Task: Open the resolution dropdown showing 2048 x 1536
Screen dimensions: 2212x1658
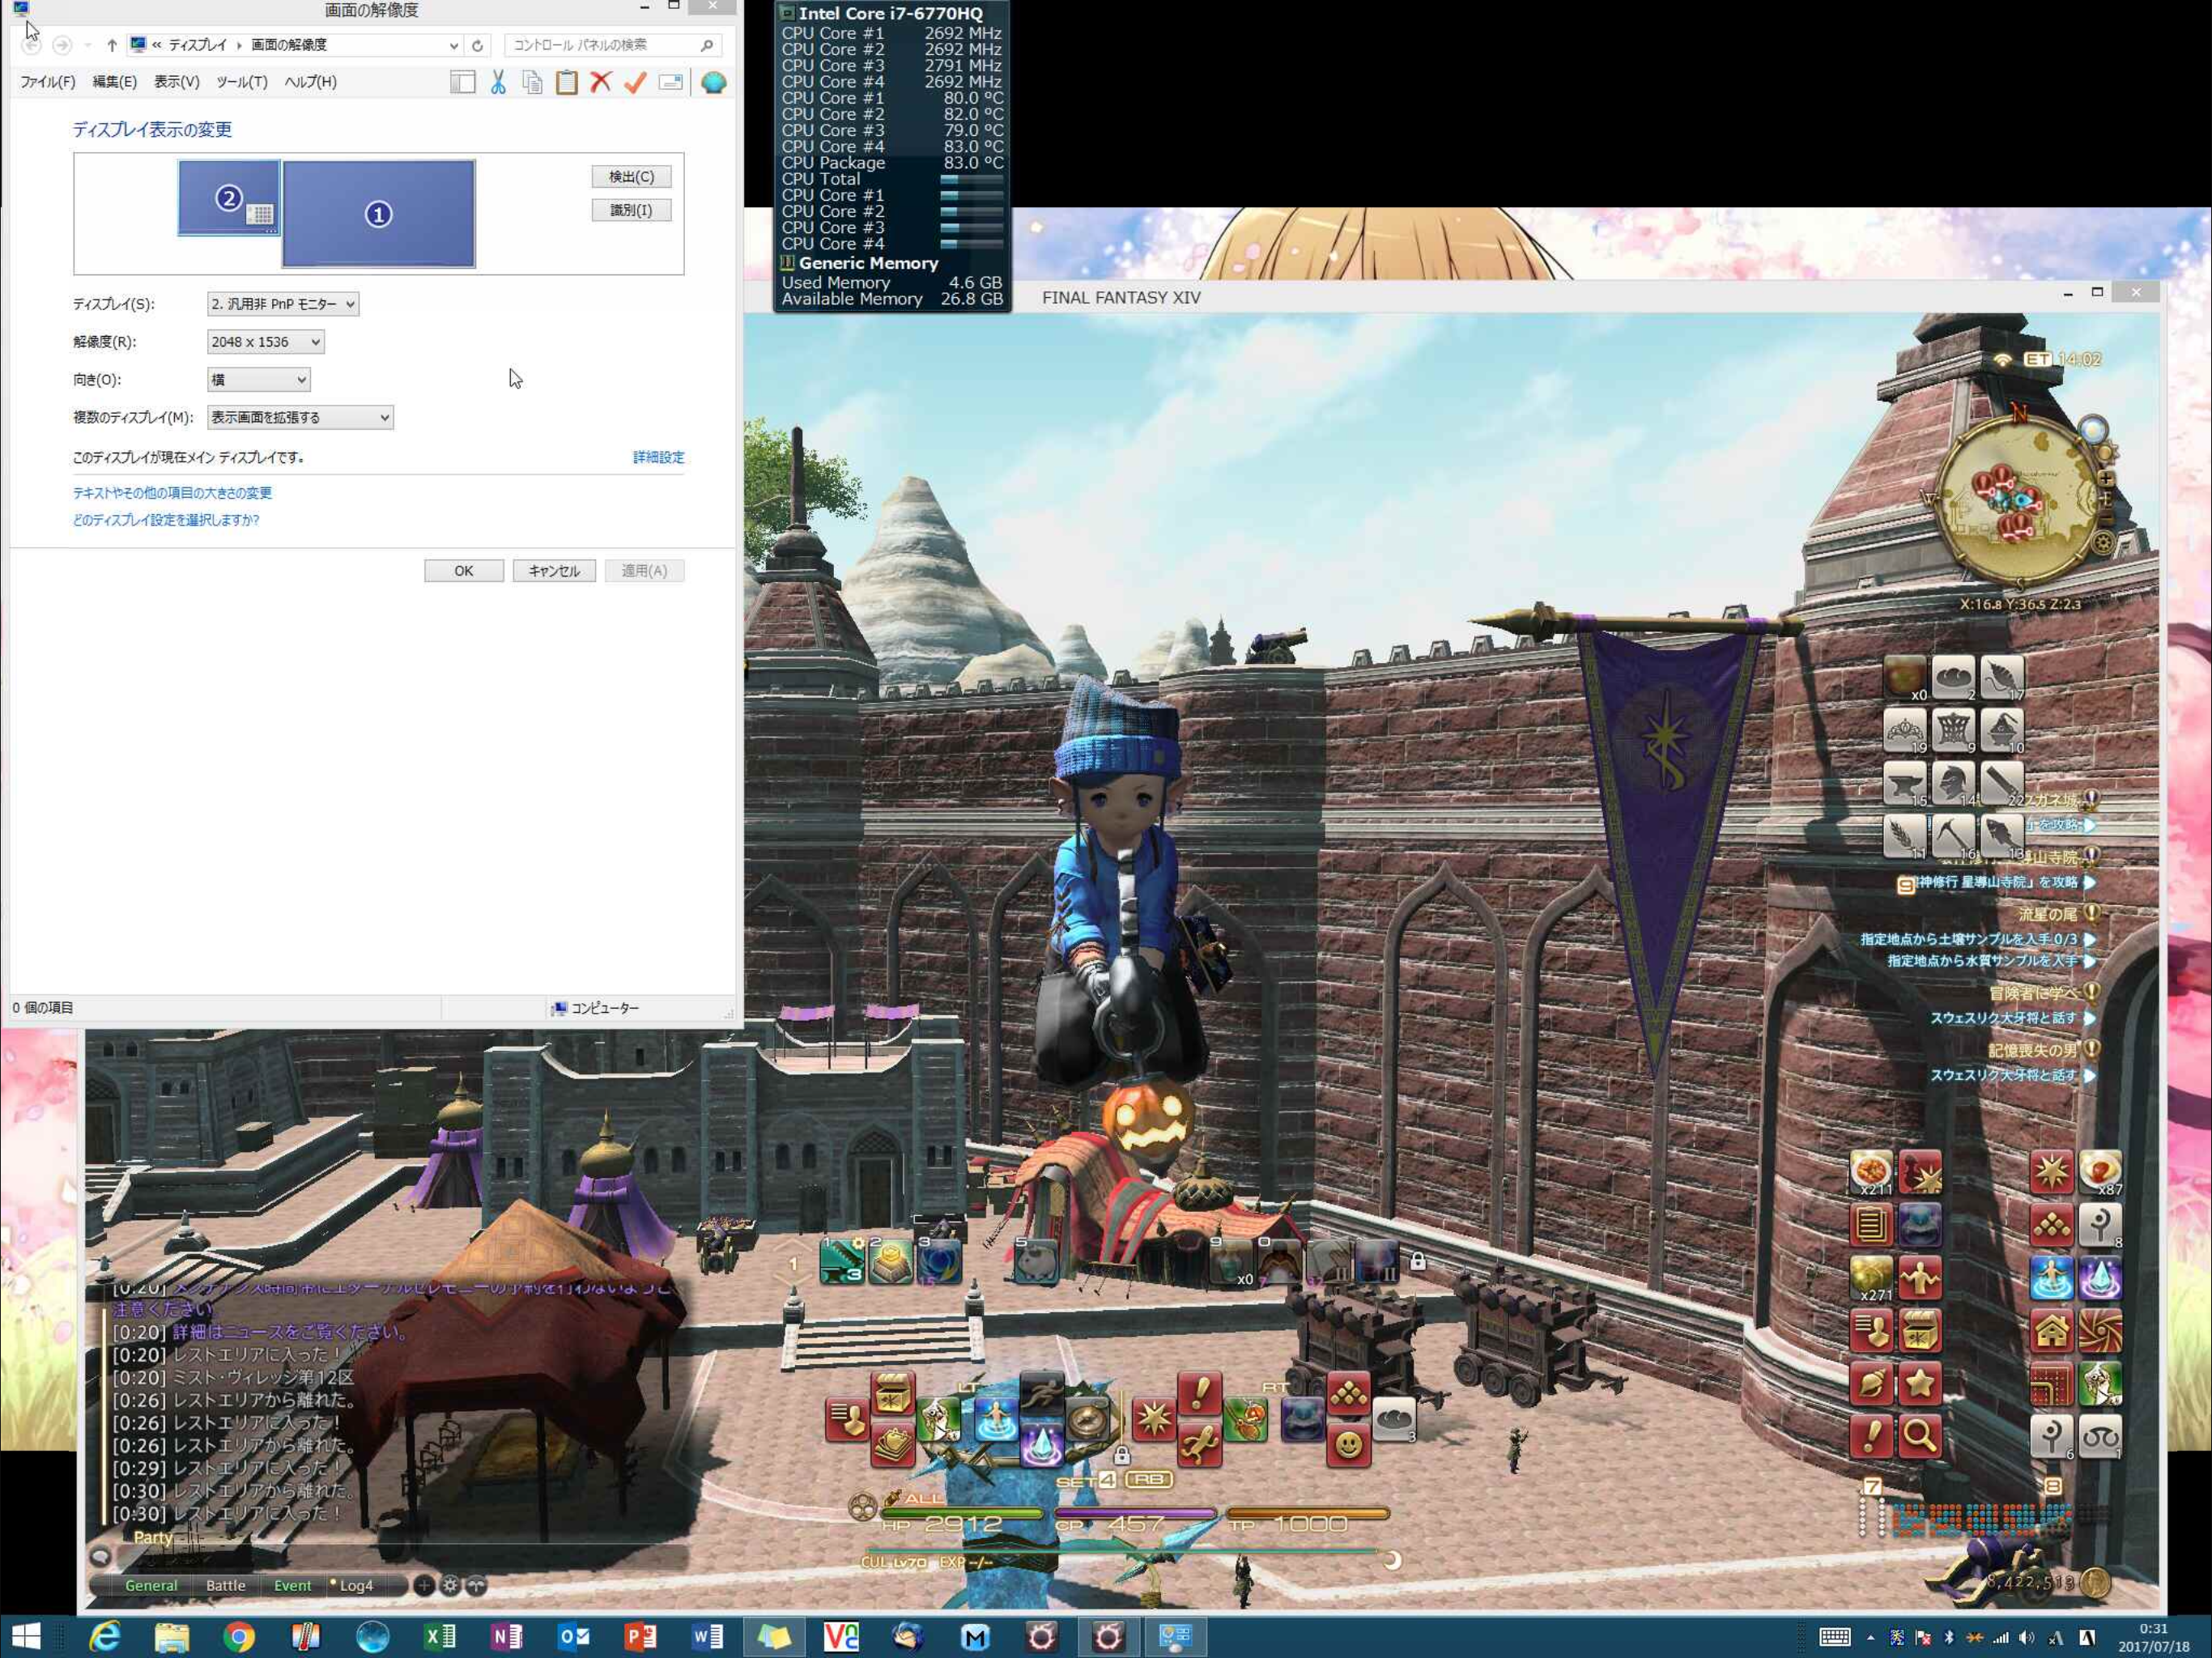Action: coord(265,342)
